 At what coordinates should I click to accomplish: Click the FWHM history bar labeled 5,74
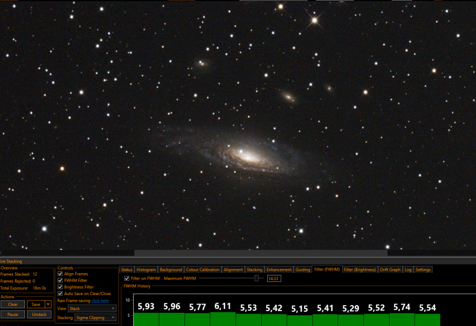[402, 319]
